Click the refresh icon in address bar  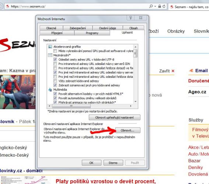pos(164,6)
